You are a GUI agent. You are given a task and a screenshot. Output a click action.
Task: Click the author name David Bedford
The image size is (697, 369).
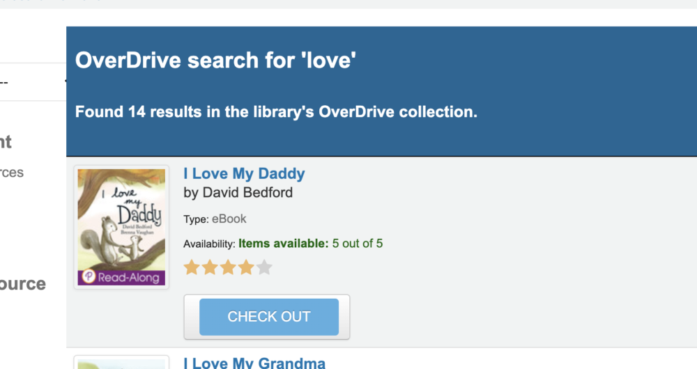[238, 192]
